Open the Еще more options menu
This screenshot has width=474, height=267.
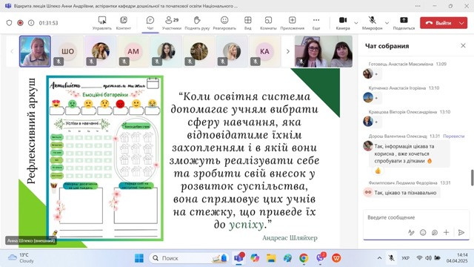click(x=316, y=23)
